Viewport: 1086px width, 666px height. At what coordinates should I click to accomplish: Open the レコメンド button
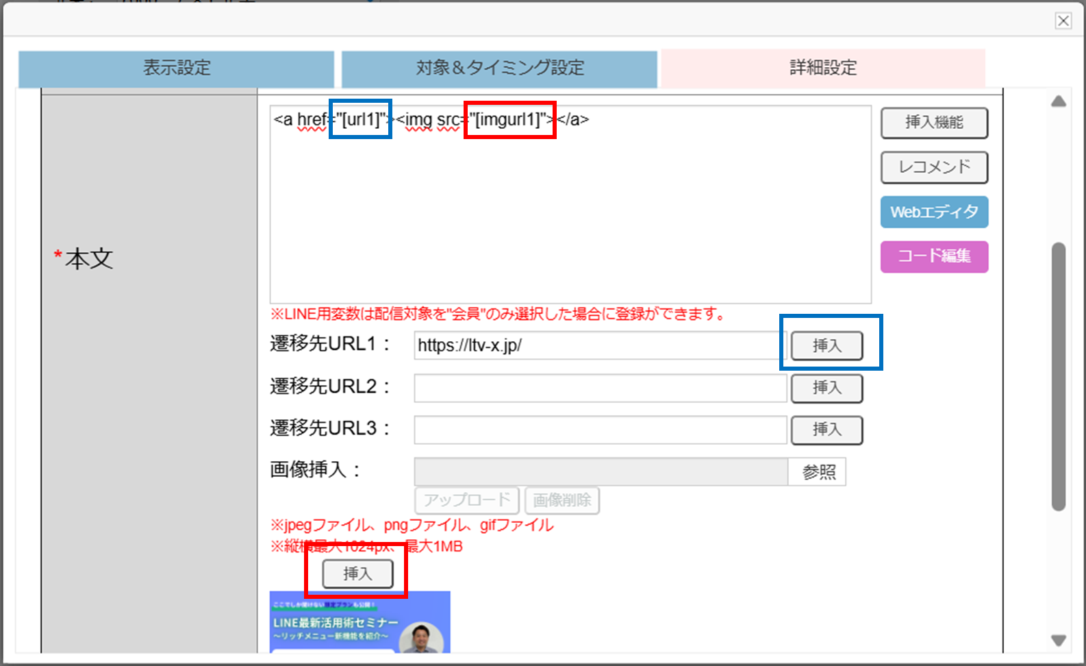pyautogui.click(x=934, y=167)
